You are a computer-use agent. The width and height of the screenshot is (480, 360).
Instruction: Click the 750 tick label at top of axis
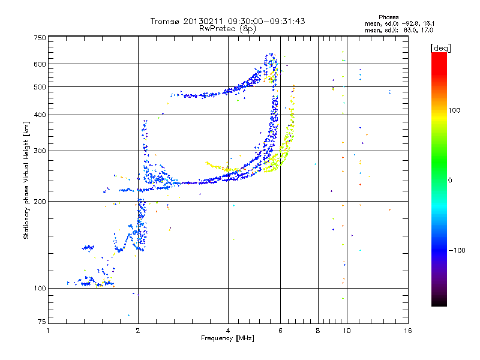pos(40,38)
